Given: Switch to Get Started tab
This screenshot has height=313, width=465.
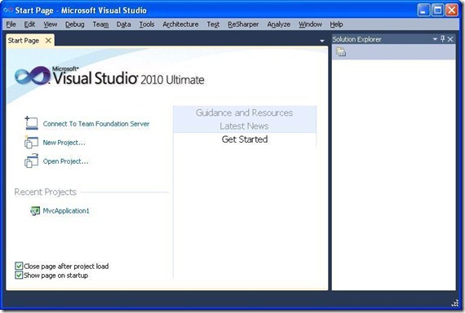Looking at the screenshot, I should [245, 139].
